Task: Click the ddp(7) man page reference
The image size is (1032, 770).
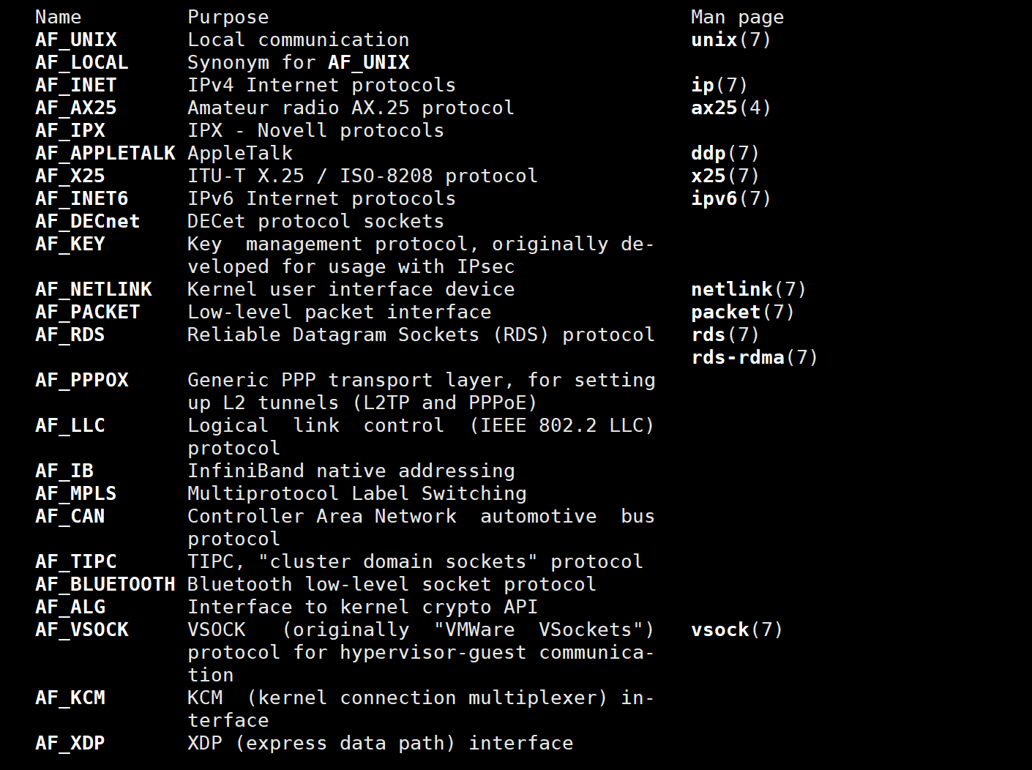Action: tap(725, 153)
